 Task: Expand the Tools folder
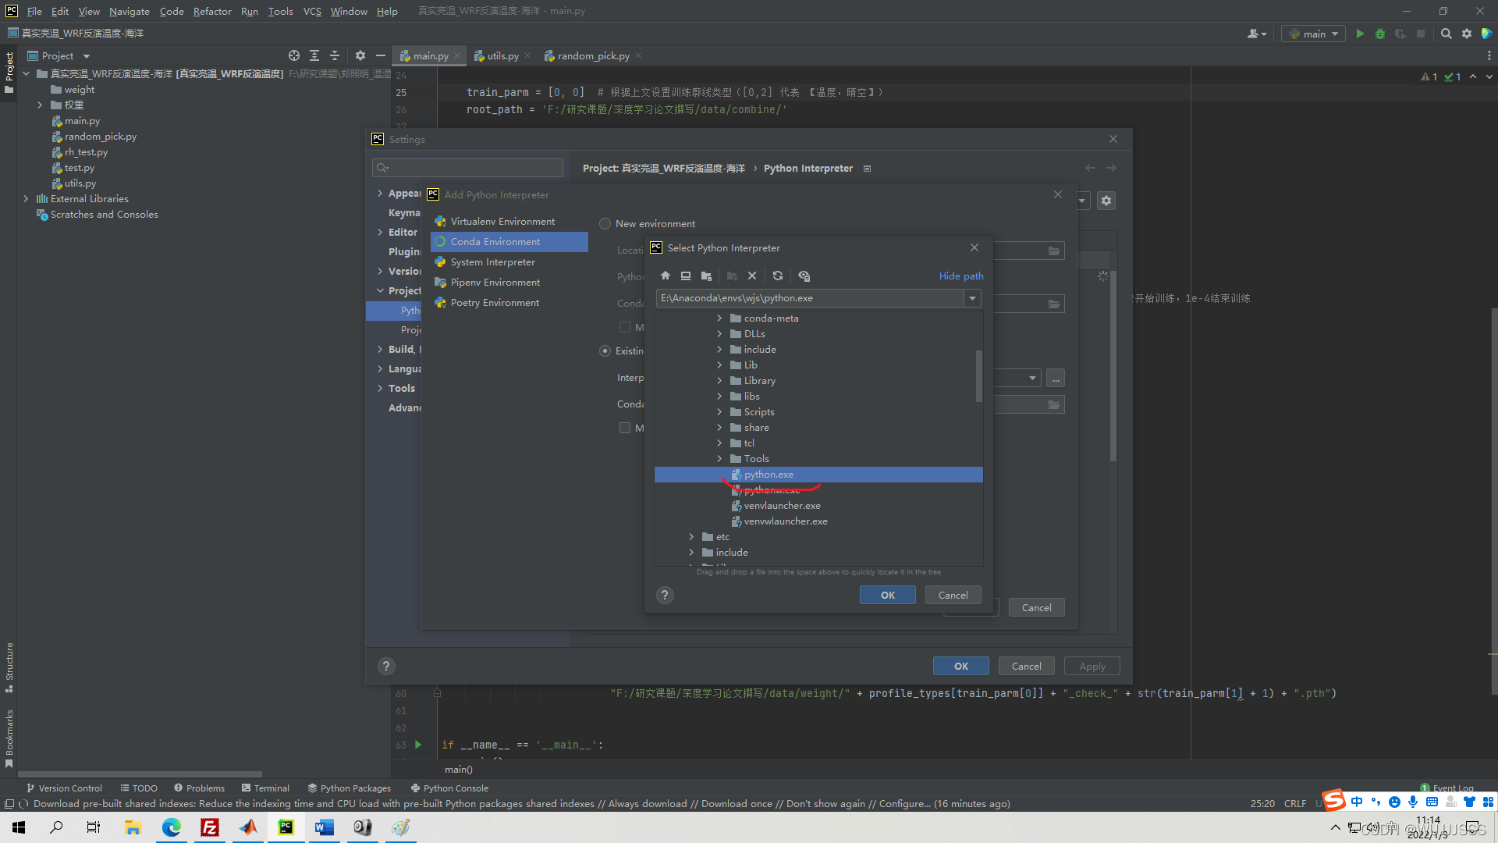tap(719, 459)
